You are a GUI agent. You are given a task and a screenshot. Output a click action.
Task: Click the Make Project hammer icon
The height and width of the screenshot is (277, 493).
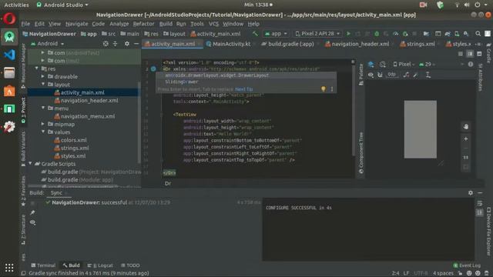point(255,34)
